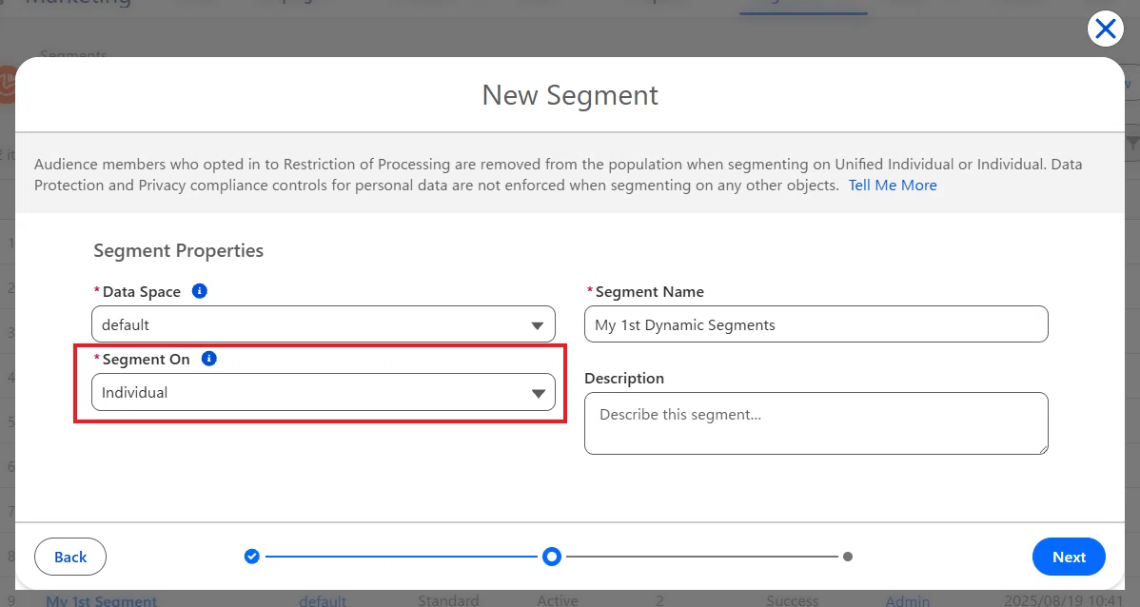Proceed with the Next button
Viewport: 1140px width, 607px height.
[1069, 557]
